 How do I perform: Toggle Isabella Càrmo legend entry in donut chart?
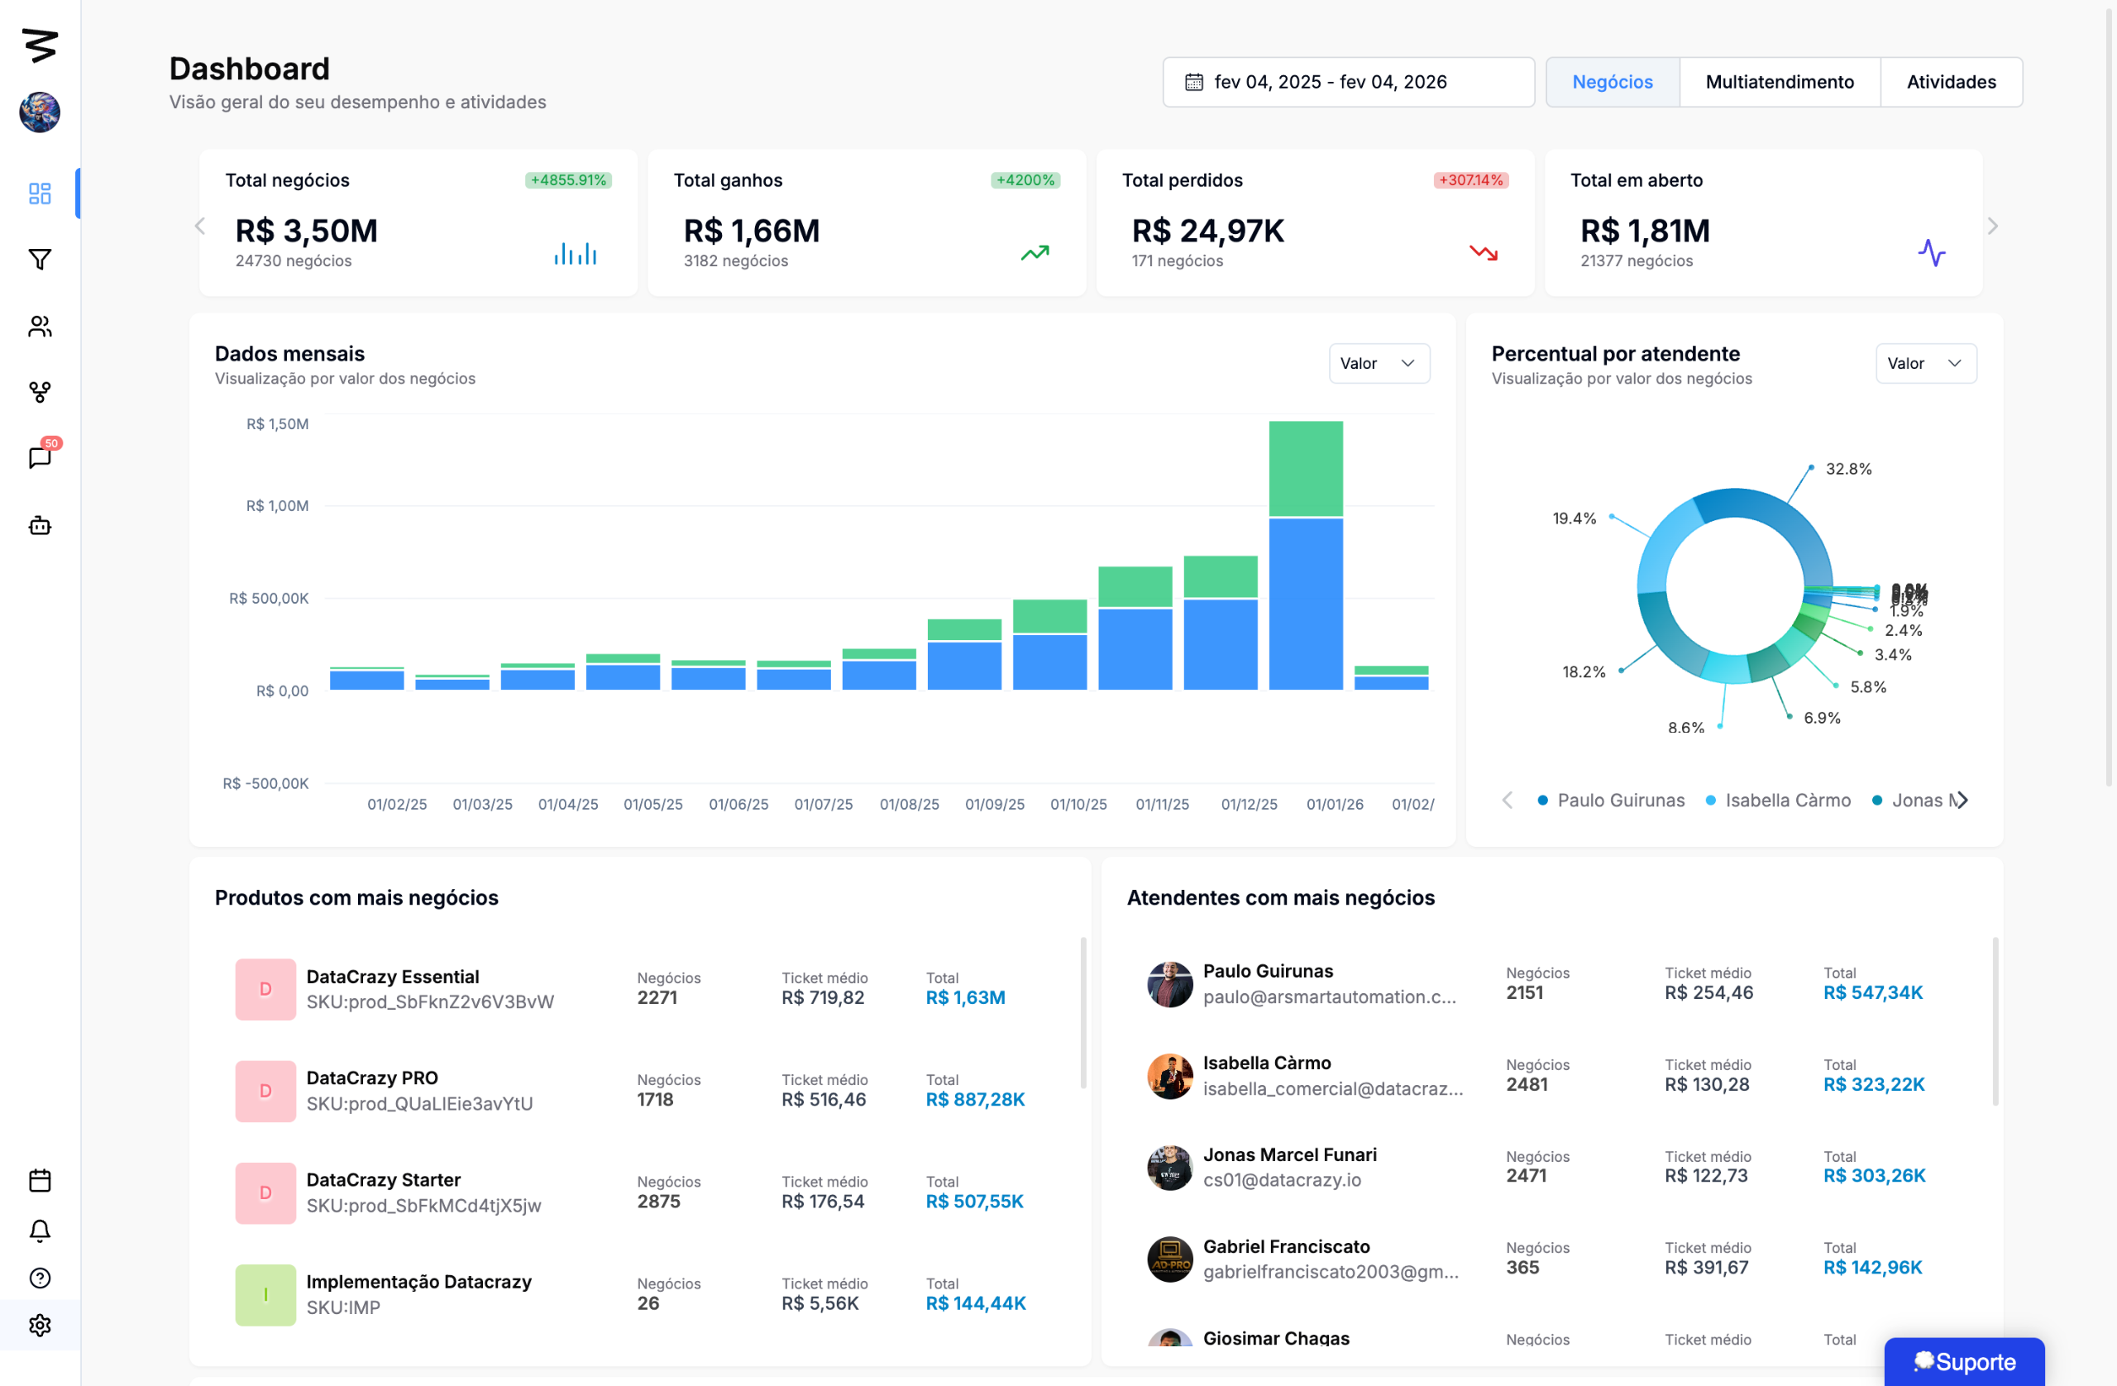pyautogui.click(x=1787, y=800)
